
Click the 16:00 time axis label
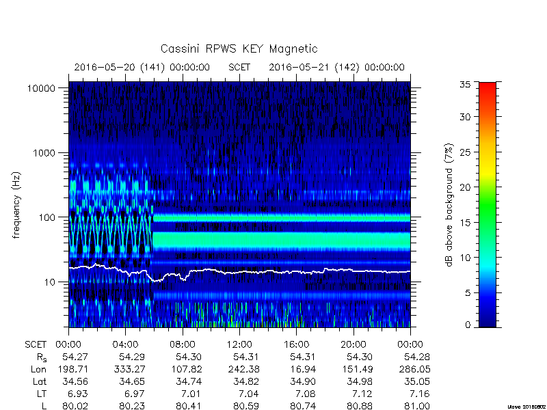tap(296, 344)
